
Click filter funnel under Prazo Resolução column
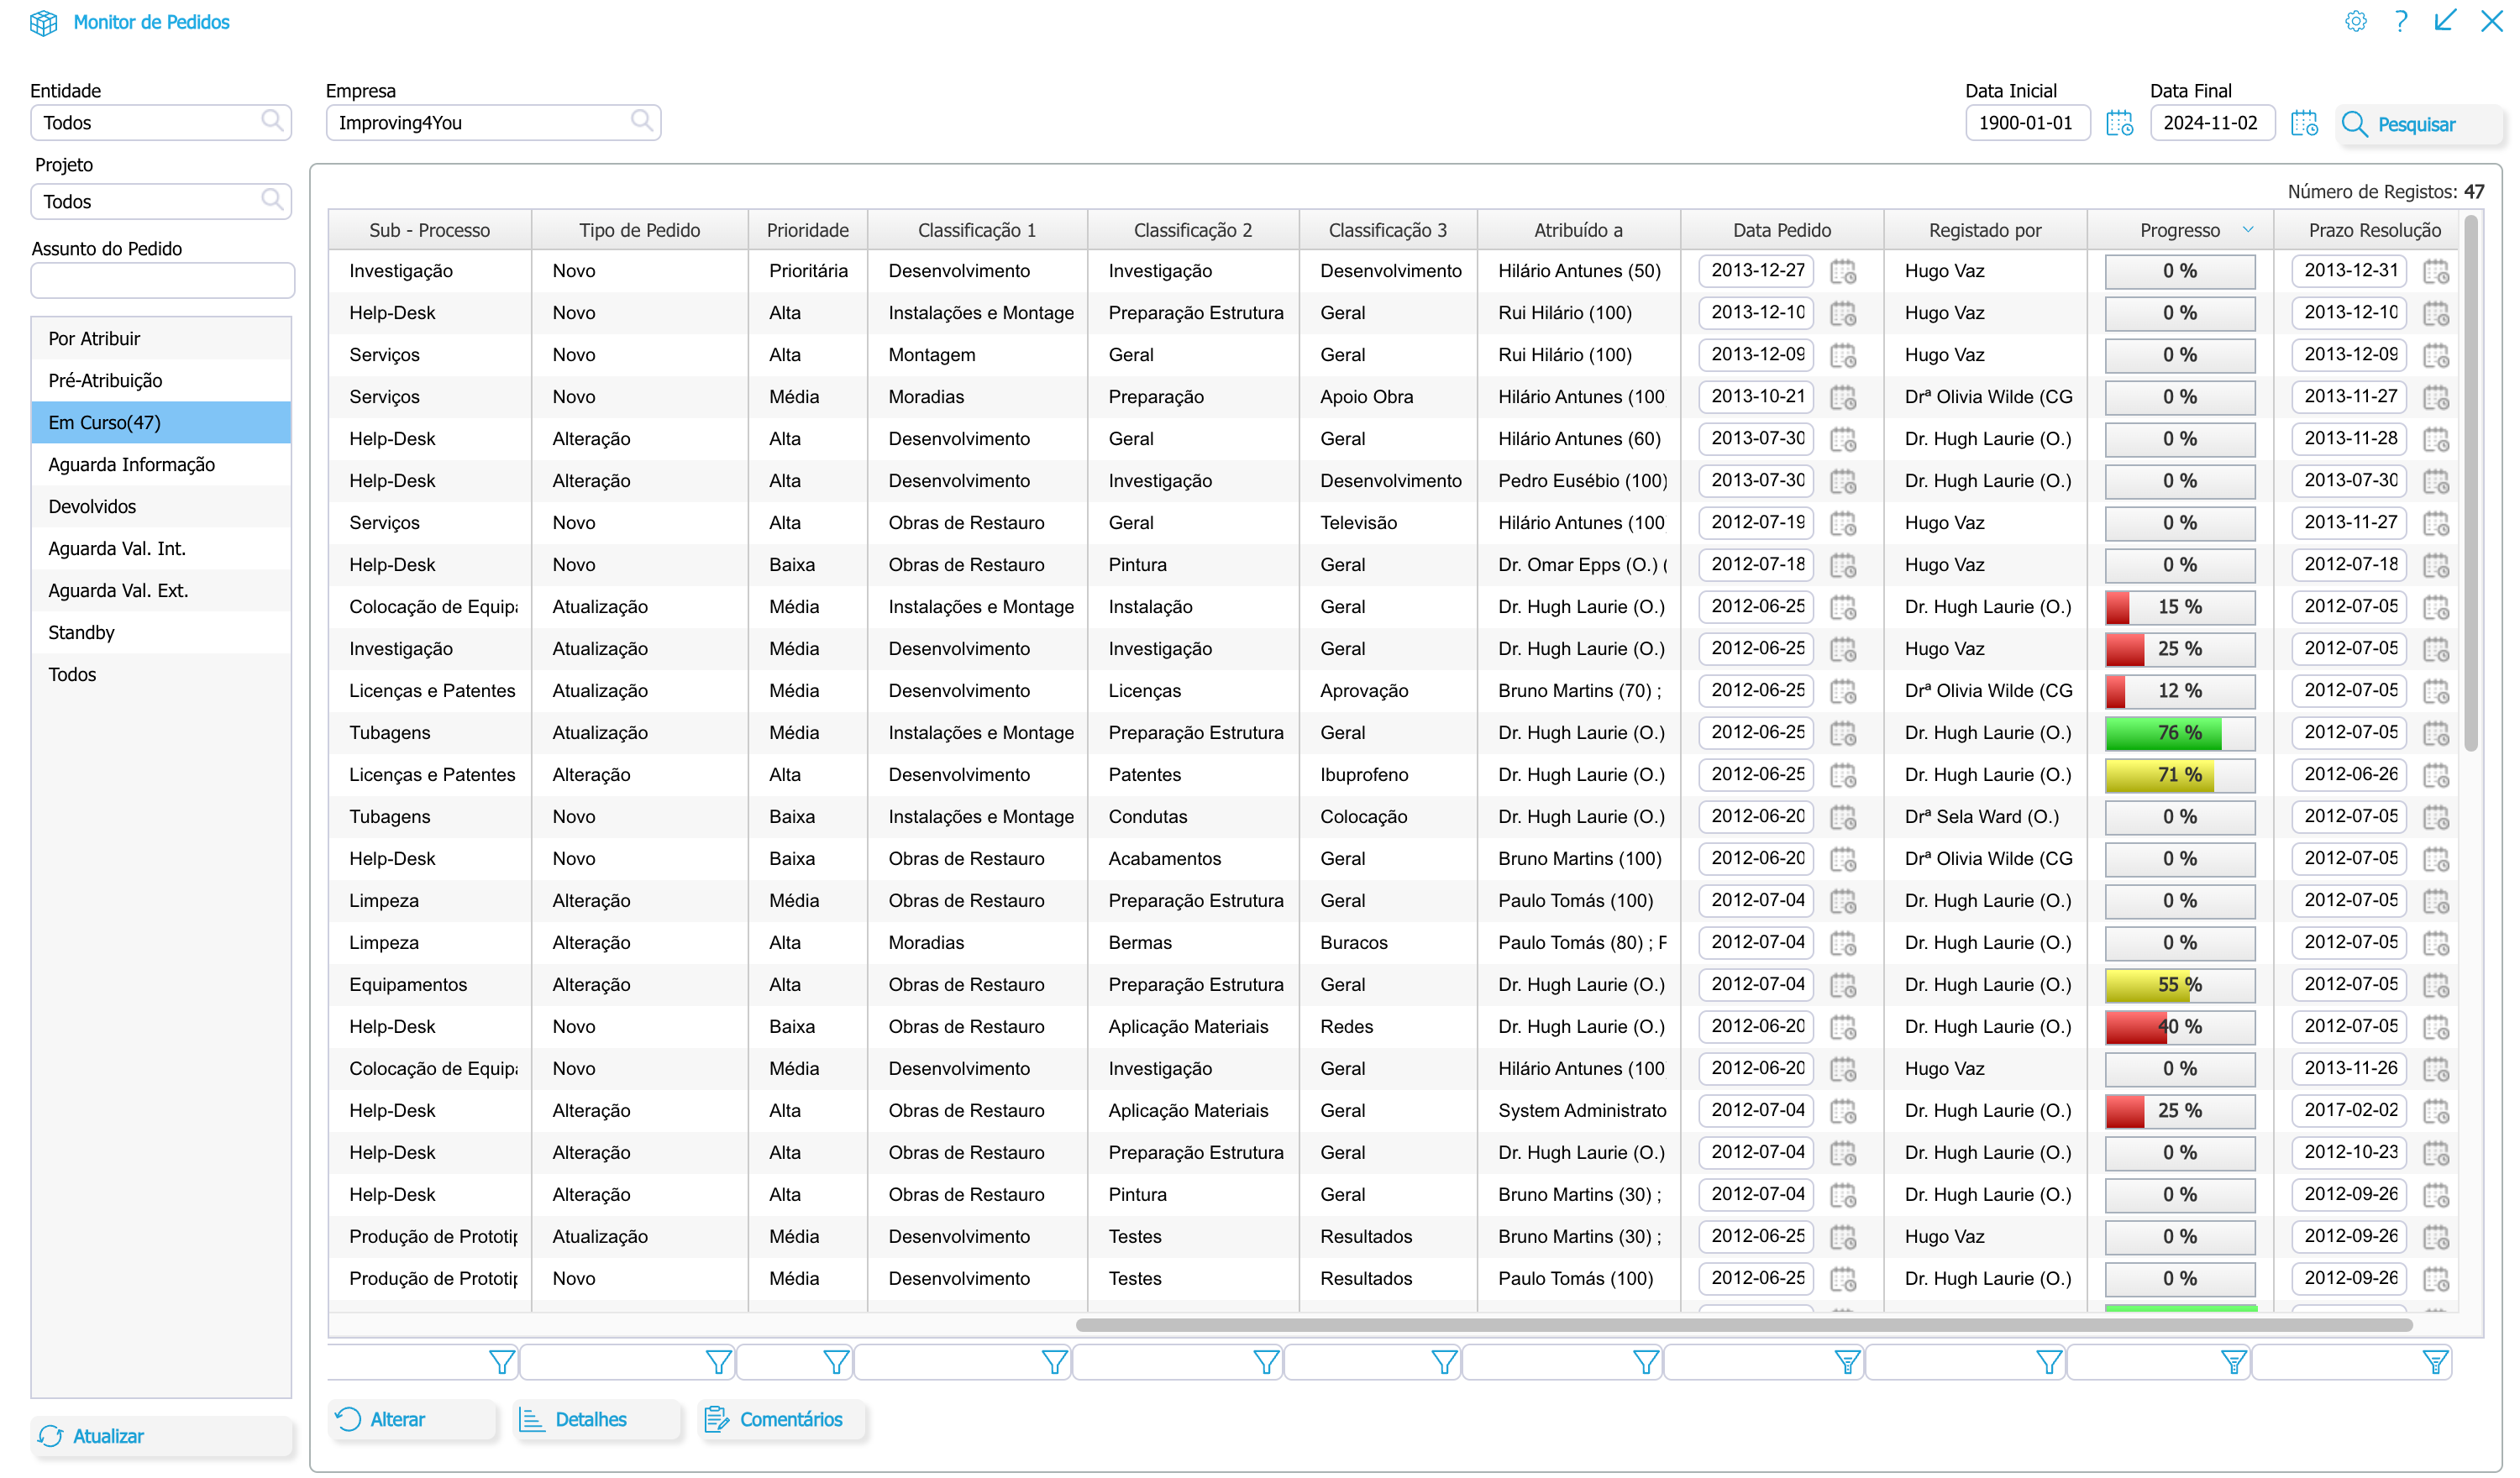[2435, 1362]
